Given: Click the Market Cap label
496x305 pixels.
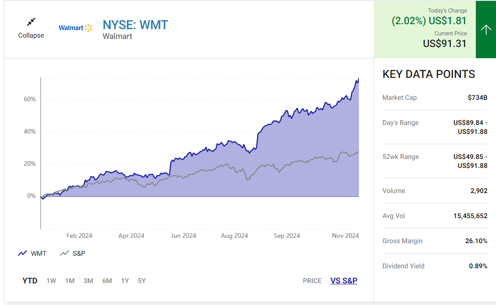Looking at the screenshot, I should 400,98.
